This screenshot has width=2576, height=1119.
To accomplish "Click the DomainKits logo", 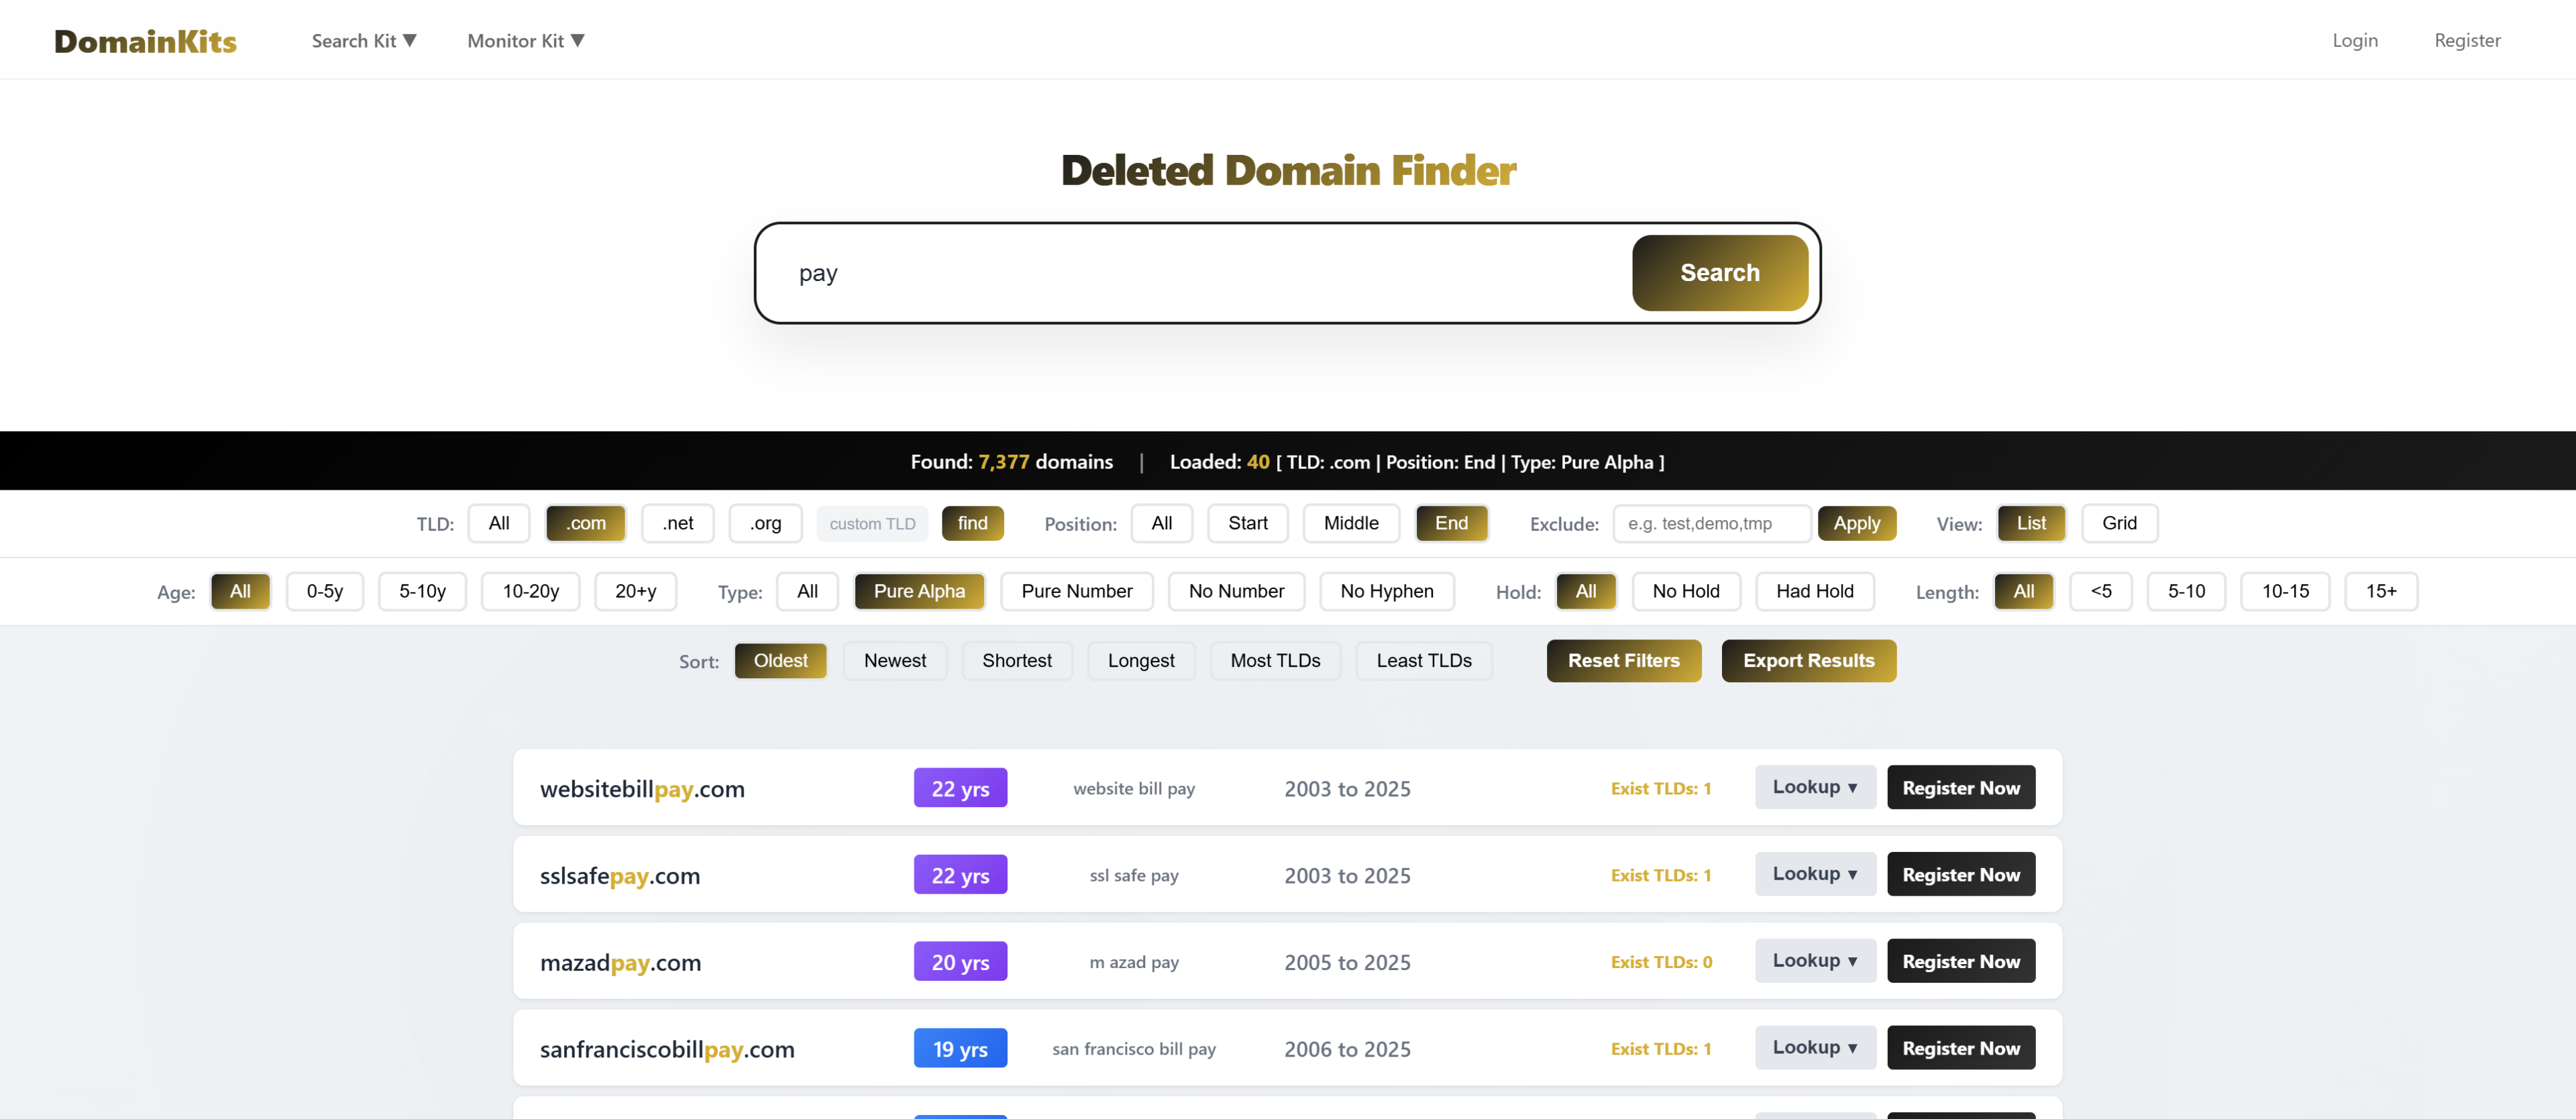I will (x=144, y=40).
